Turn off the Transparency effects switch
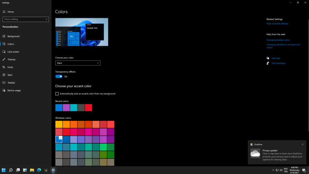The height and width of the screenshot is (174, 309). [59, 77]
